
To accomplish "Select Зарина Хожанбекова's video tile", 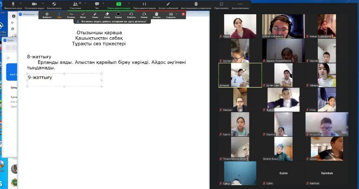I will tap(284, 51).
